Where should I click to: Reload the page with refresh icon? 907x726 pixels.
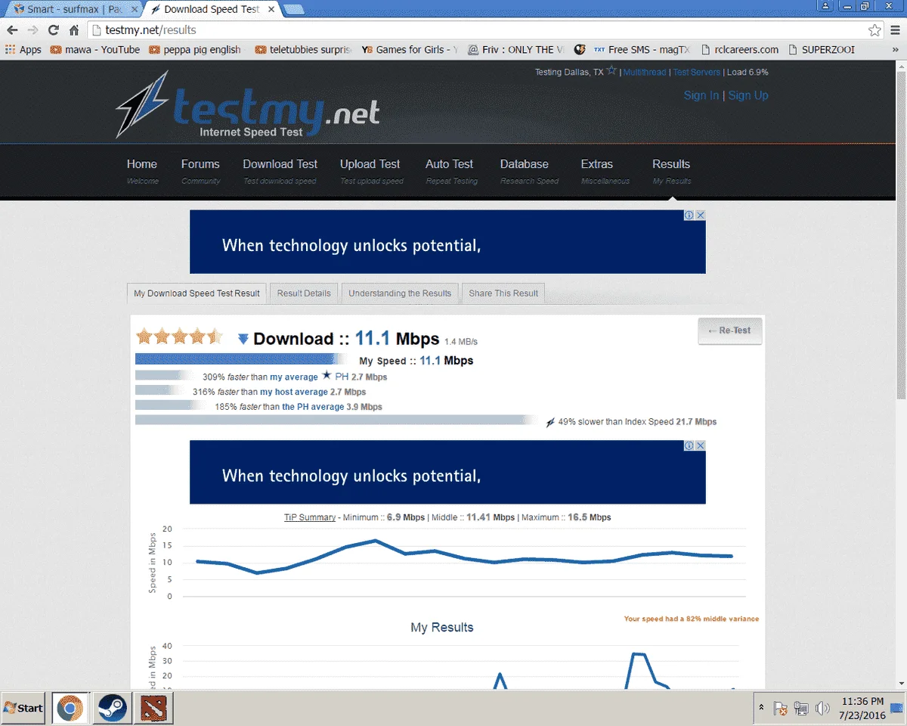53,30
